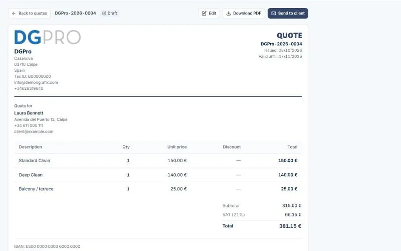
Task: Click the download icon in Download PDF
Action: (x=229, y=14)
